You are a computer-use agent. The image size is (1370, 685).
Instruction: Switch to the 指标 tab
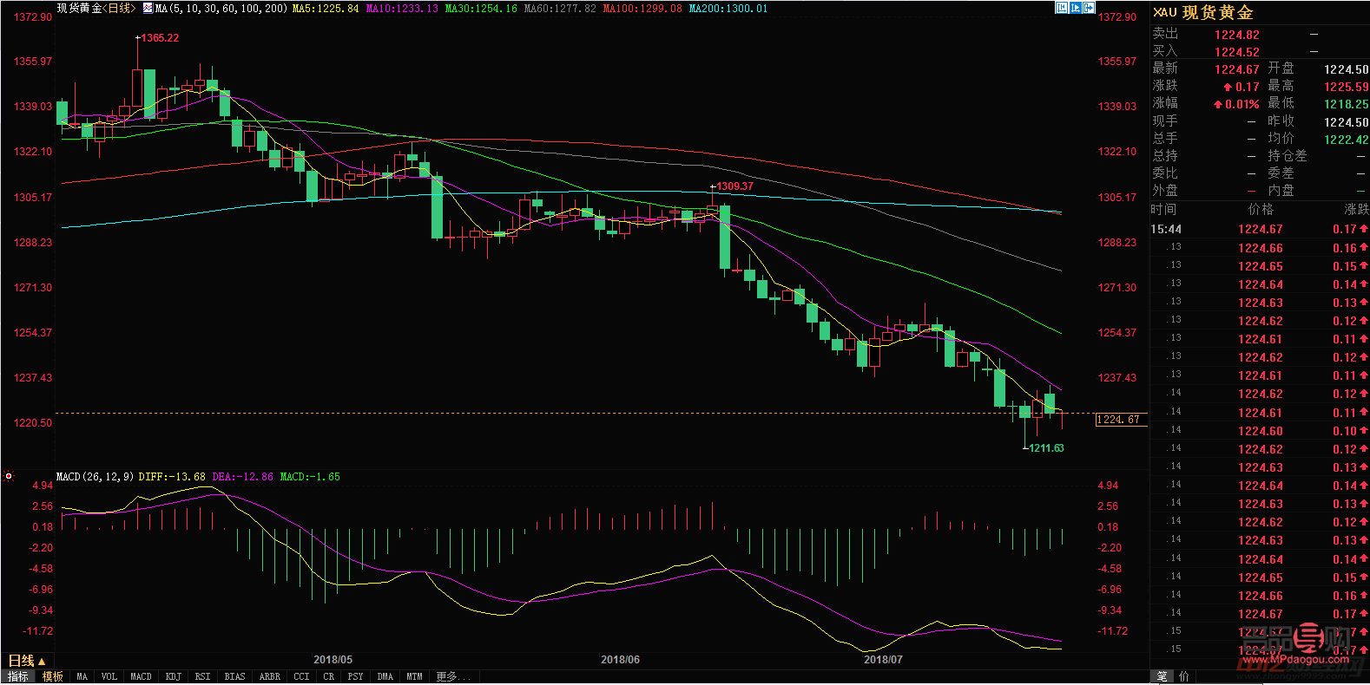(x=18, y=676)
